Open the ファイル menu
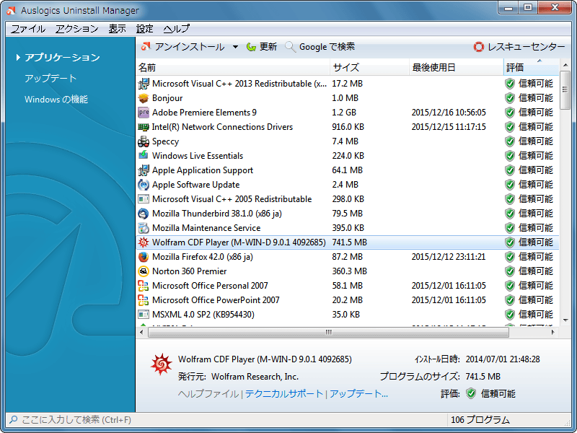This screenshot has height=433, width=577. point(28,29)
